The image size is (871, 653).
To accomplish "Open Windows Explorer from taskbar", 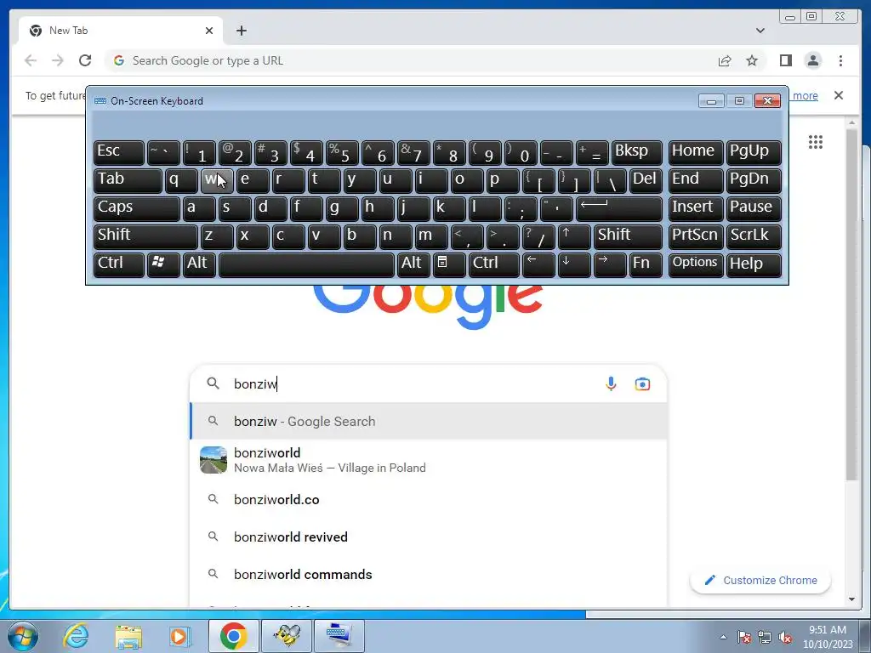I will coord(128,636).
